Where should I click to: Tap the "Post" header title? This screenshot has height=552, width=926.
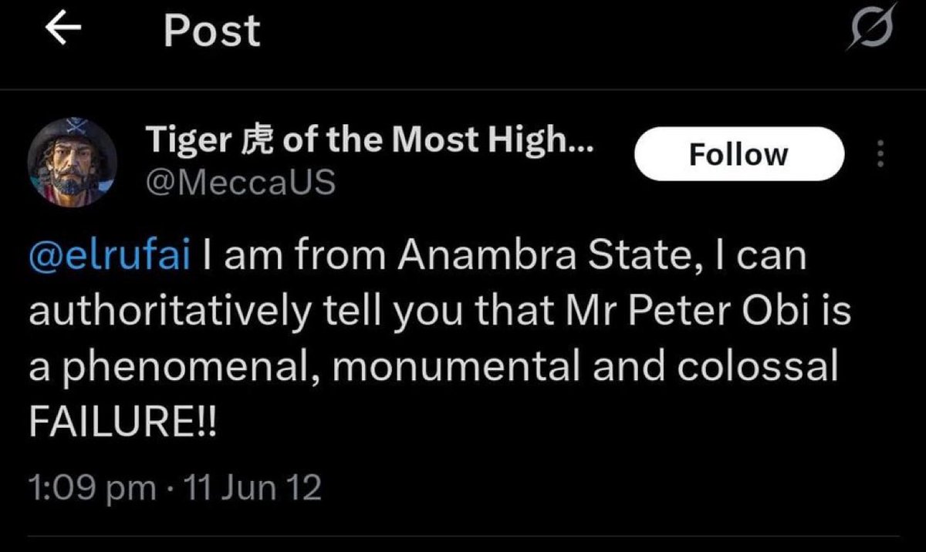[x=212, y=32]
